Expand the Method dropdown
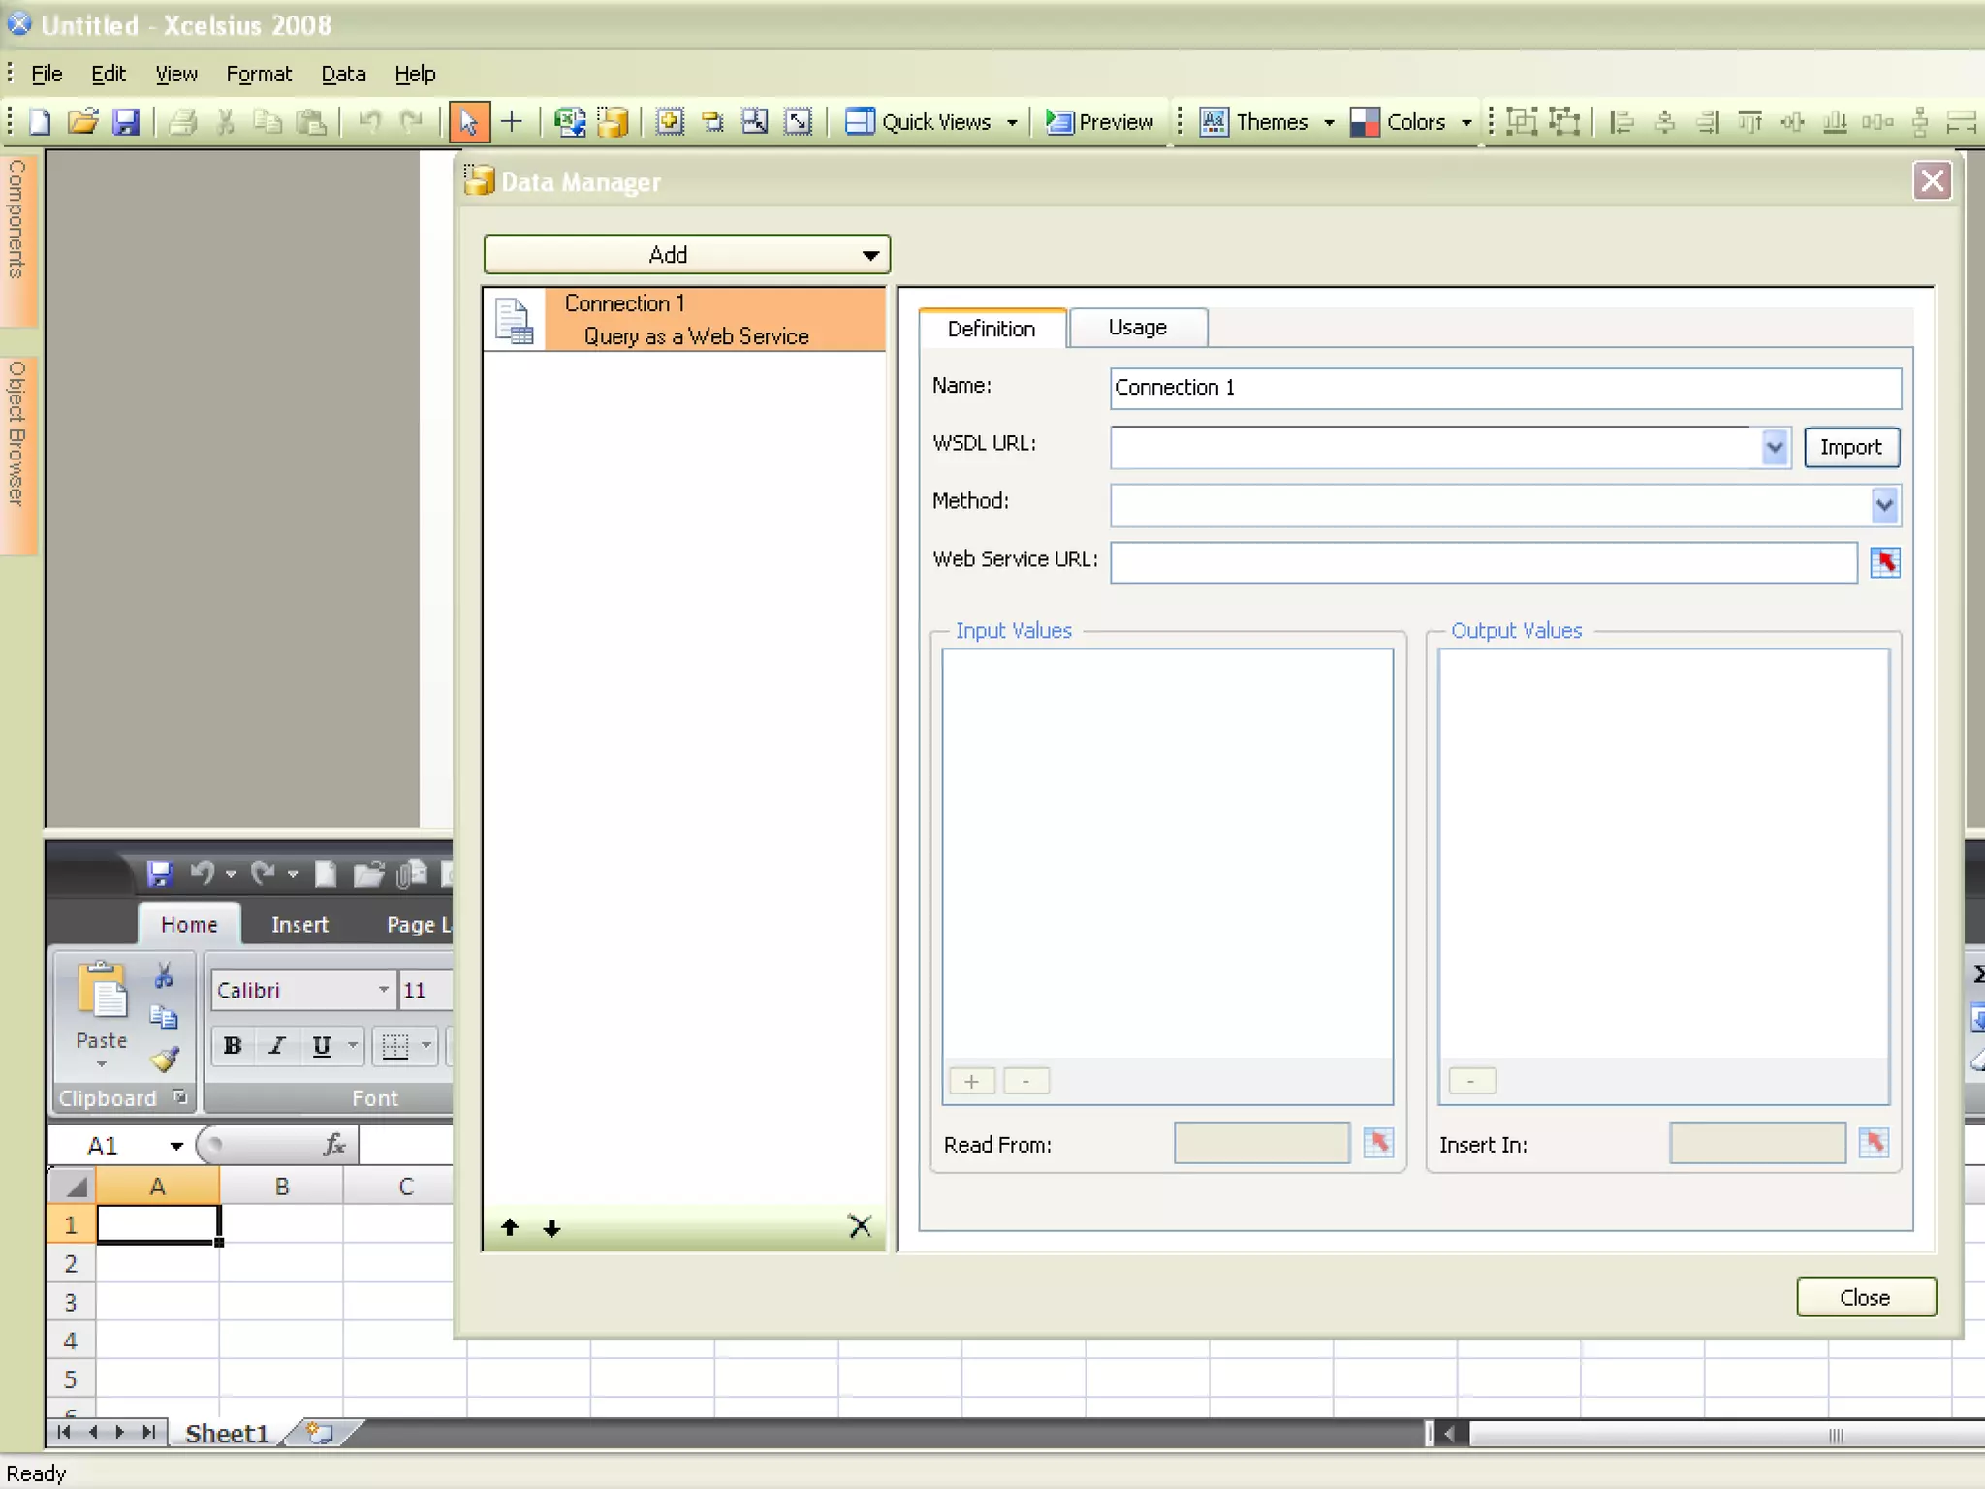Image resolution: width=1985 pixels, height=1489 pixels. [1883, 505]
